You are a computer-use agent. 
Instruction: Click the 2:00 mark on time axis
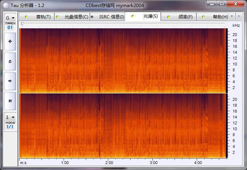coord(109,163)
